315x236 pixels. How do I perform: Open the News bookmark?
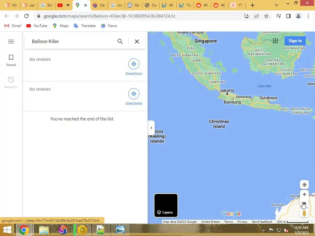pyautogui.click(x=109, y=26)
